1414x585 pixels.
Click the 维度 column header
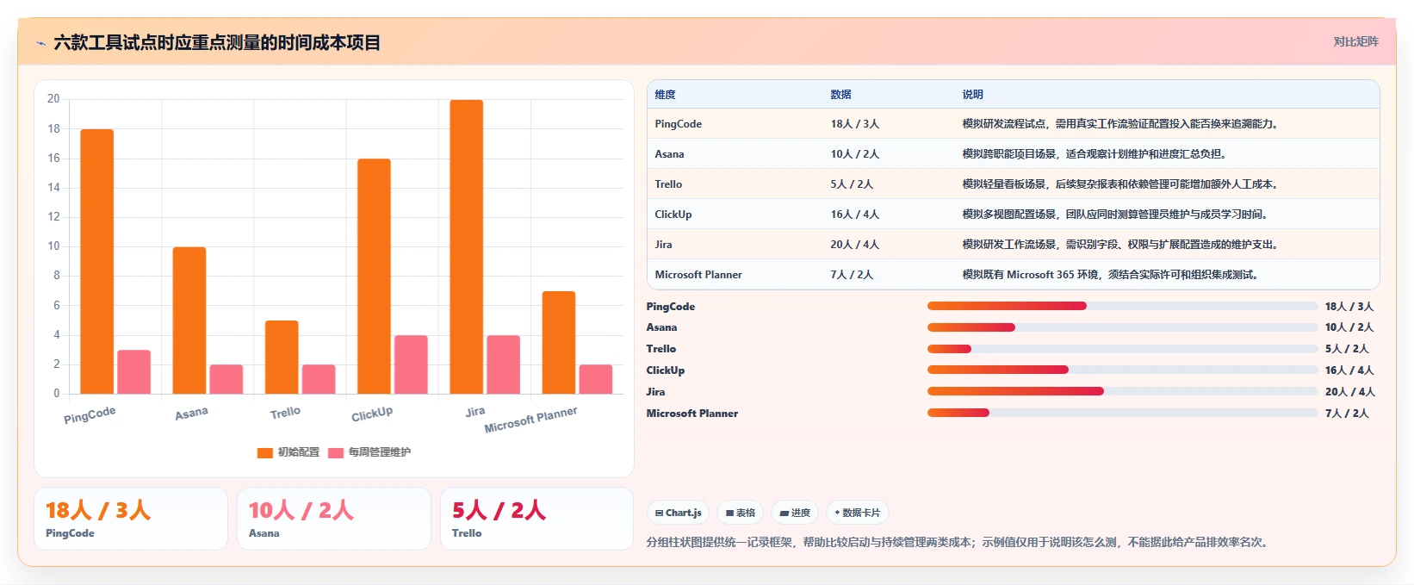pos(665,95)
